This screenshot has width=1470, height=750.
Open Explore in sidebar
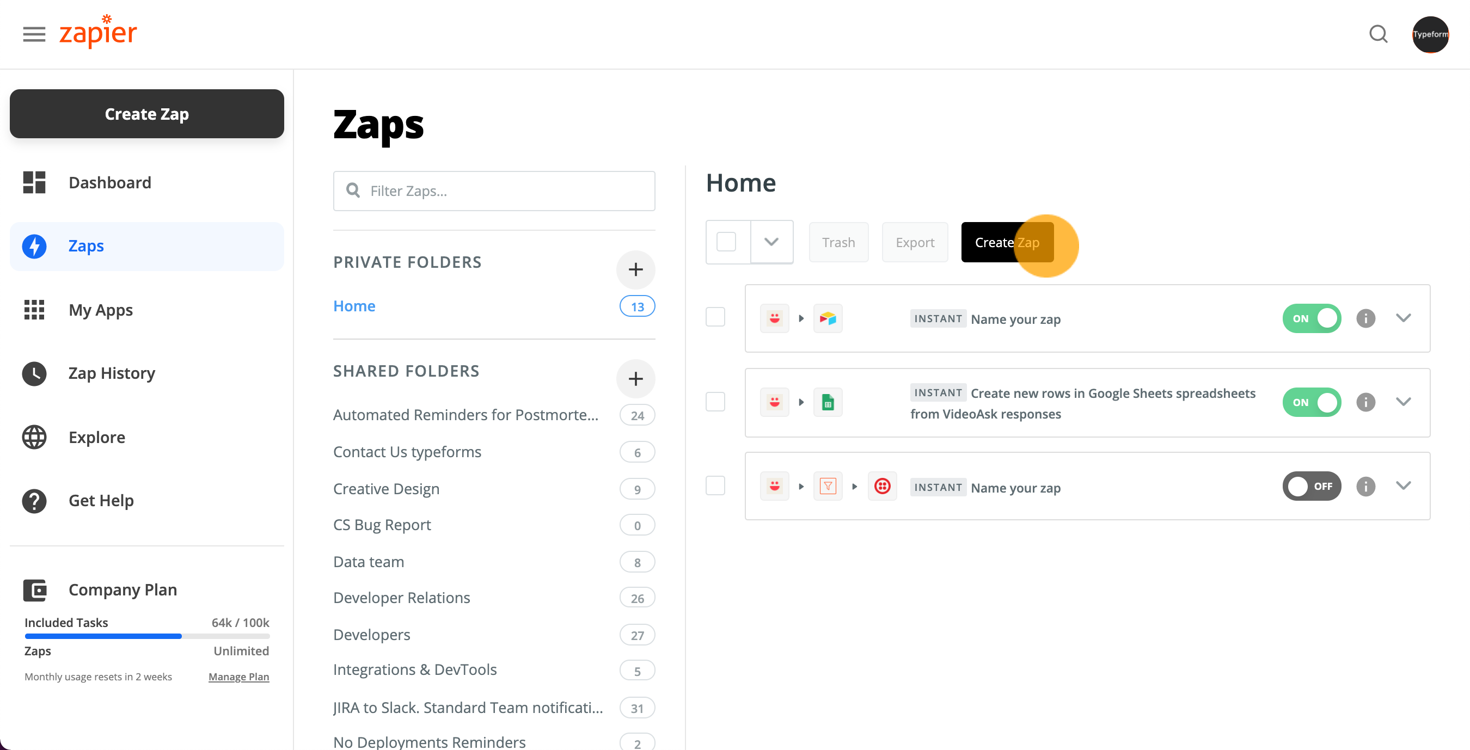(146, 437)
